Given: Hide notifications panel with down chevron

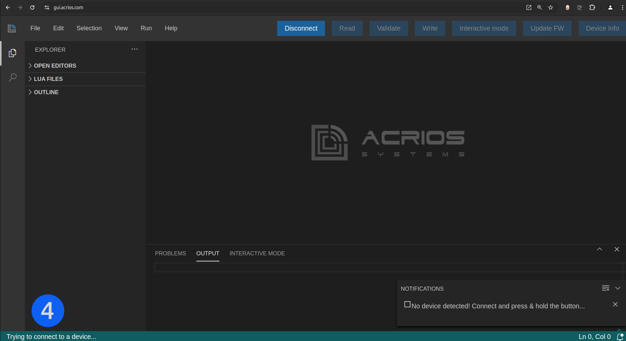Looking at the screenshot, I should [618, 288].
